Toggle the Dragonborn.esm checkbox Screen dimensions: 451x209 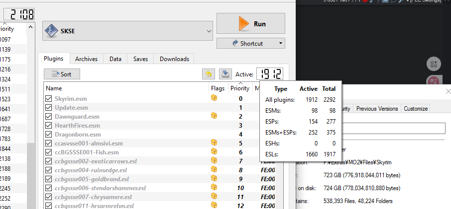pos(48,135)
